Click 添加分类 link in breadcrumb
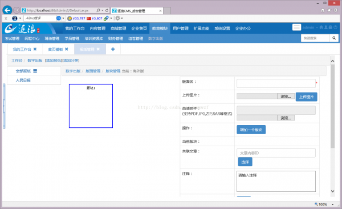The image size is (342, 209). [x=71, y=61]
